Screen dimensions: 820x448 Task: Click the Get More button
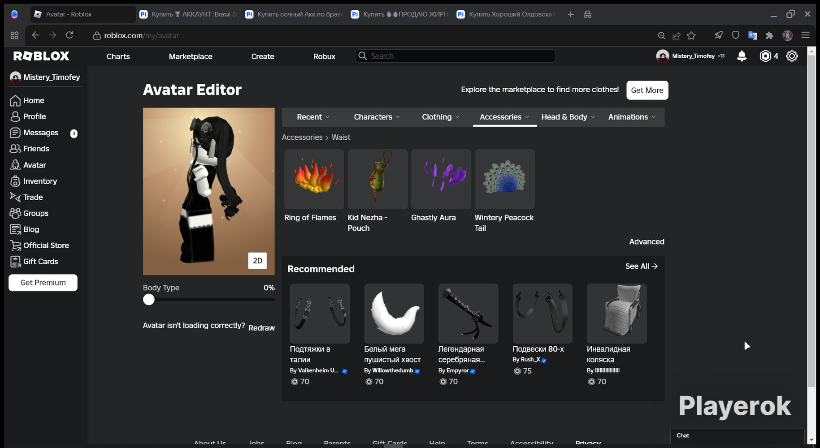[x=647, y=90]
